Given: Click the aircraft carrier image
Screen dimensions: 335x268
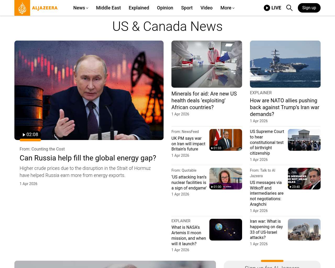Looking at the screenshot, I should pos(285,64).
